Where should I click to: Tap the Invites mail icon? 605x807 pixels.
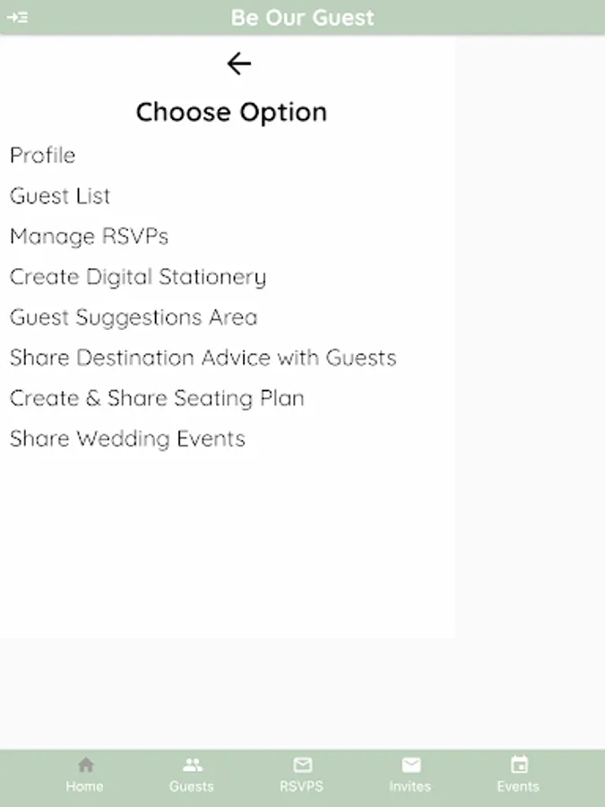[x=411, y=765]
